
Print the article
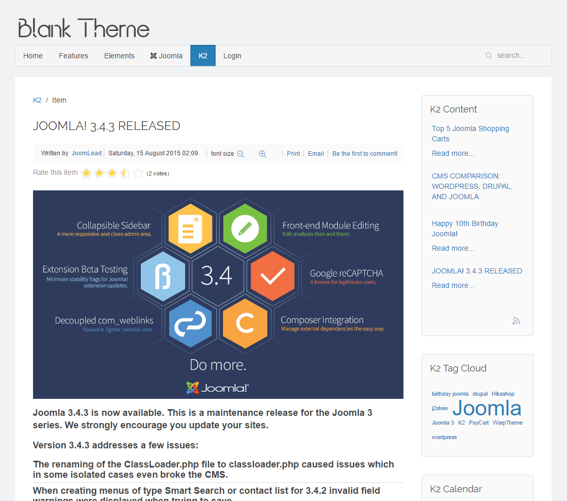pyautogui.click(x=293, y=153)
